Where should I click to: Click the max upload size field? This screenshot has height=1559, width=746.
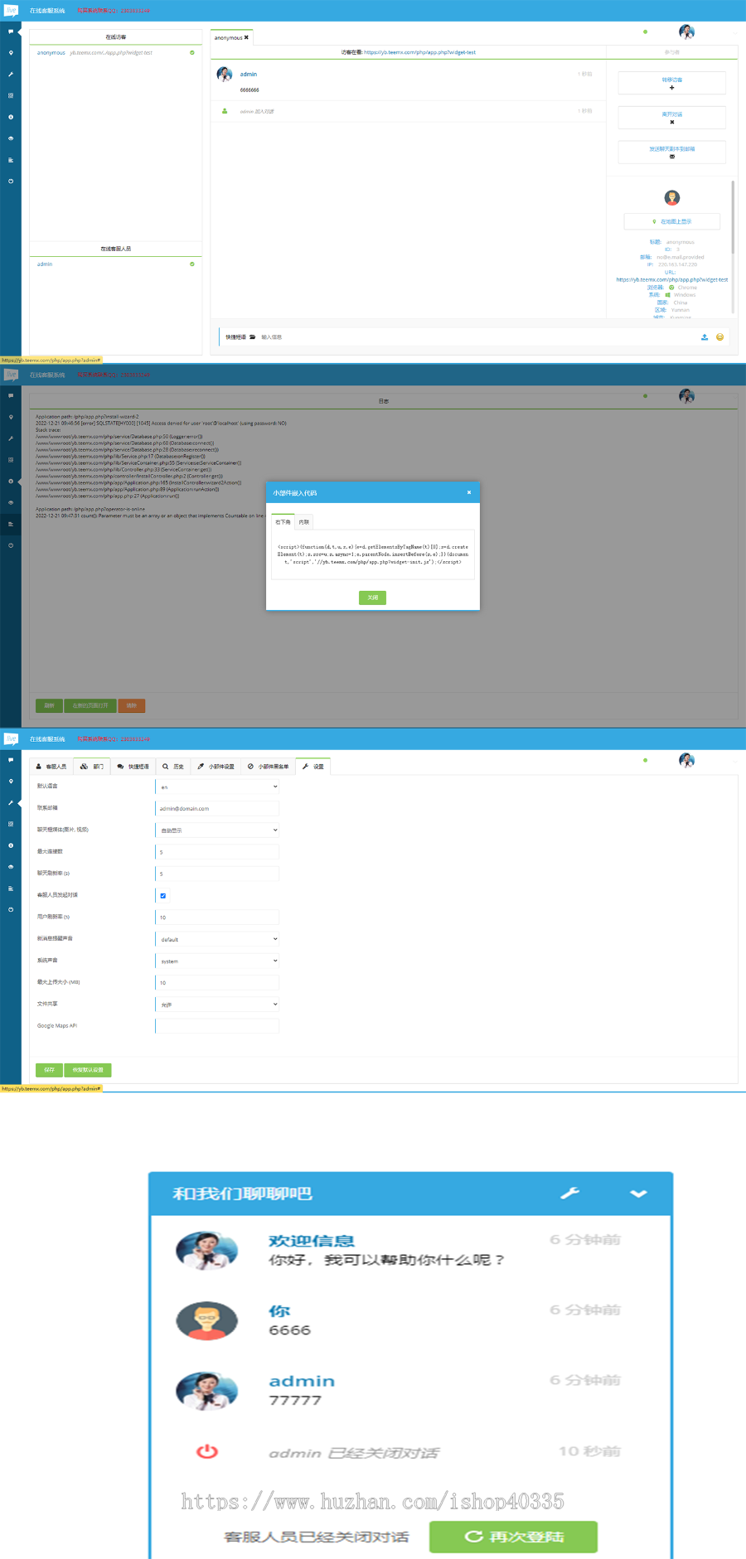point(218,982)
